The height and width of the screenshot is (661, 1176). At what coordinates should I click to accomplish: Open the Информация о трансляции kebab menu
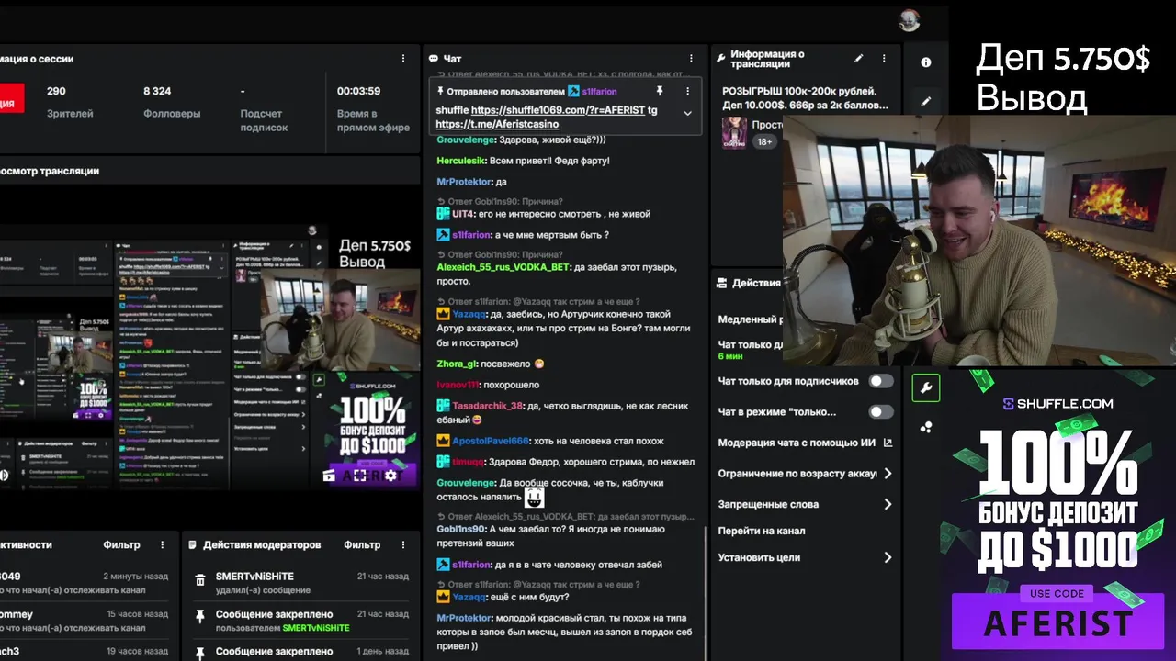tap(884, 59)
